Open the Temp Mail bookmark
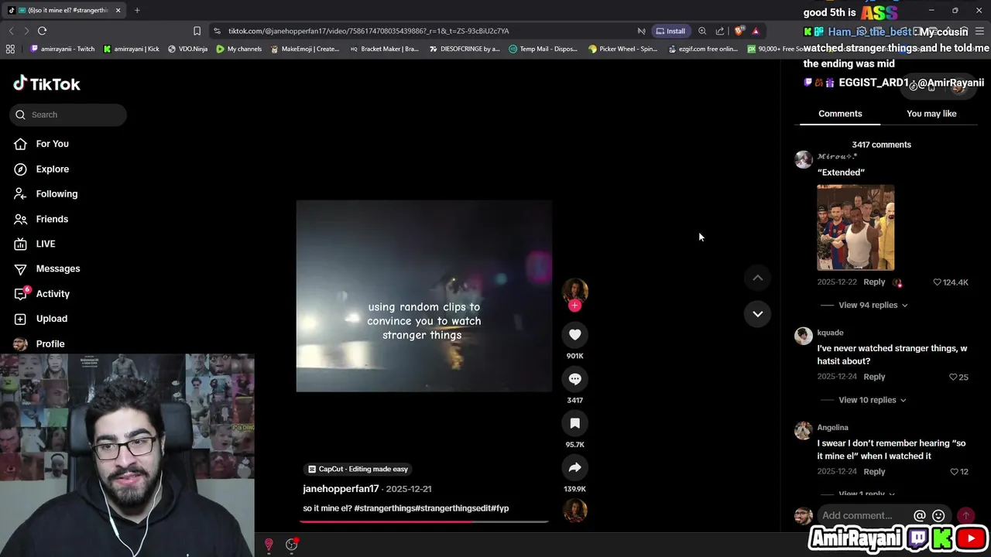This screenshot has height=557, width=991. 543,49
